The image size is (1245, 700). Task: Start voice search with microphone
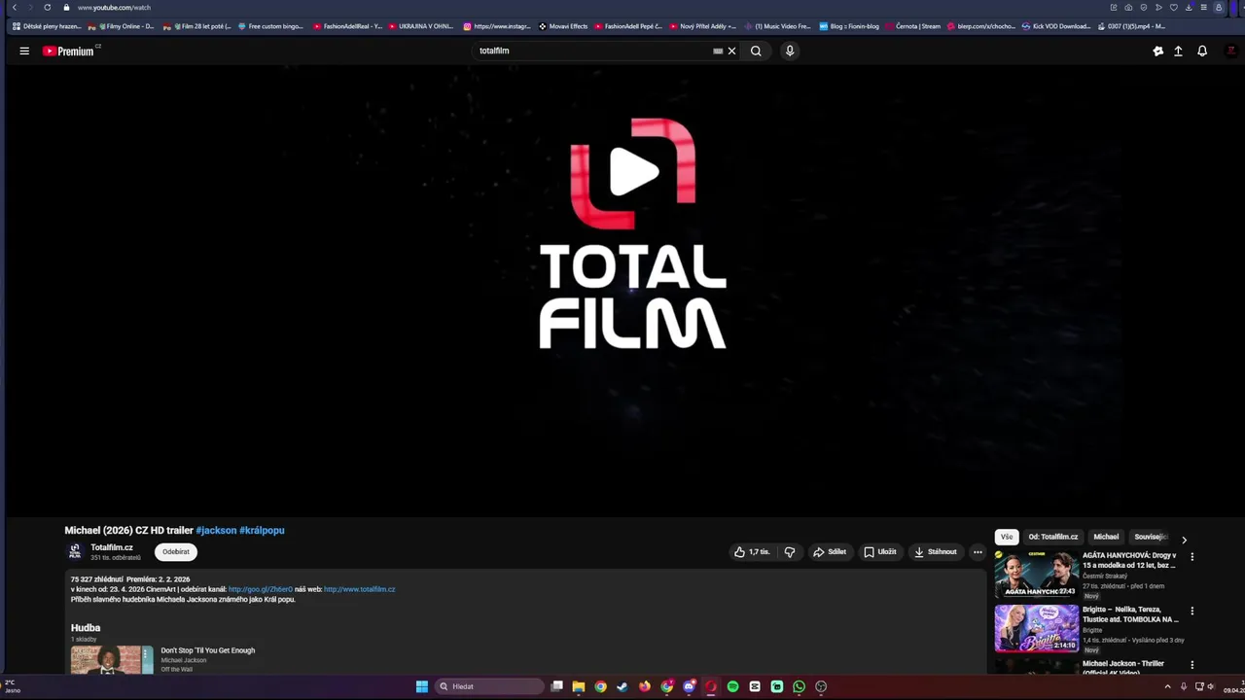(790, 51)
